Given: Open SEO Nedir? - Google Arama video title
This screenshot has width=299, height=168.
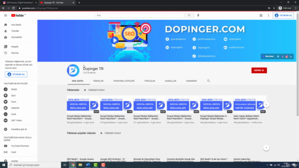Looking at the screenshot, I should [80, 160].
